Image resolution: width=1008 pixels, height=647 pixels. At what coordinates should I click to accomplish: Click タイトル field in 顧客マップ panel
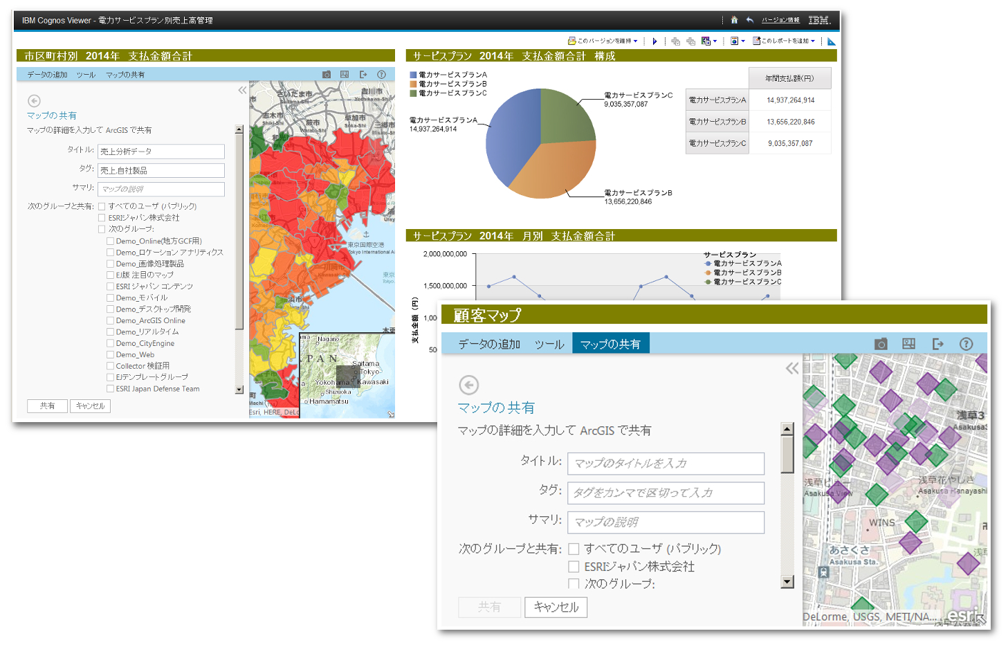(x=666, y=464)
